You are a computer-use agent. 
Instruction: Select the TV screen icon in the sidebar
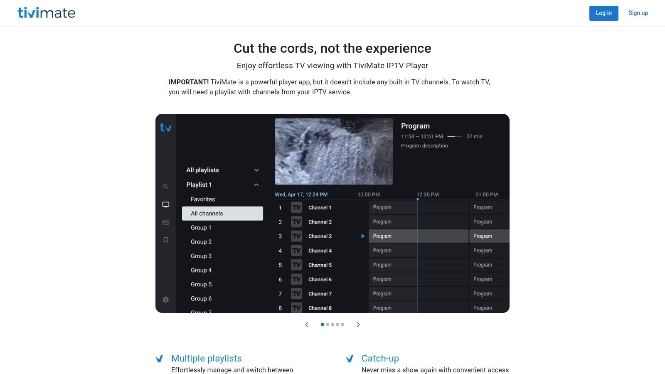point(166,204)
